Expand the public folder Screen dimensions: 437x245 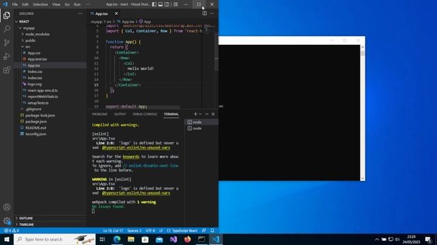(x=50, y=41)
